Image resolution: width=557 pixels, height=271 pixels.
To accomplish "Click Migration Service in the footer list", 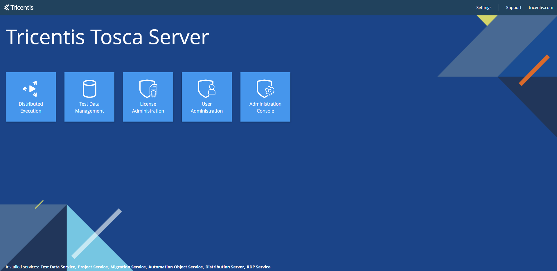I will click(x=128, y=267).
